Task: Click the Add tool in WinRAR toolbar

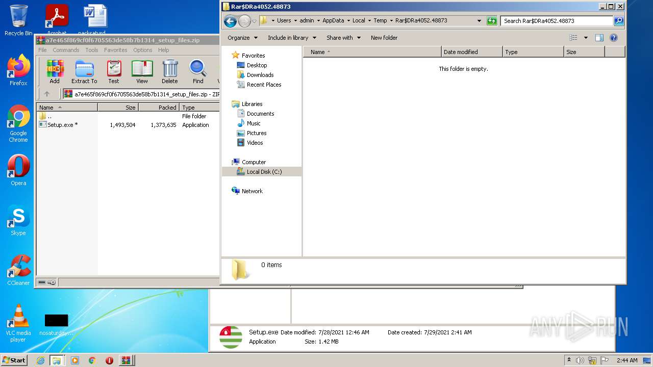Action: tap(55, 72)
